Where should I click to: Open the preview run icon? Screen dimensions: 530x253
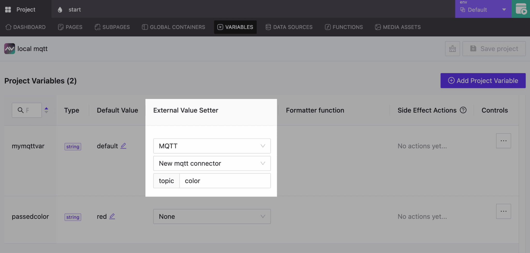pyautogui.click(x=521, y=9)
